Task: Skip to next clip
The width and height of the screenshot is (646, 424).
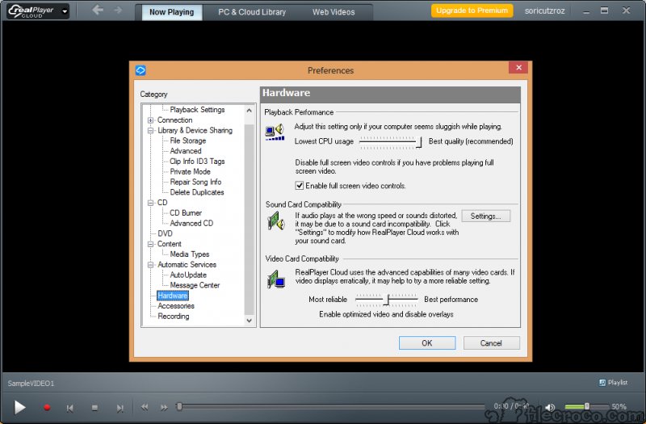Action: [120, 408]
